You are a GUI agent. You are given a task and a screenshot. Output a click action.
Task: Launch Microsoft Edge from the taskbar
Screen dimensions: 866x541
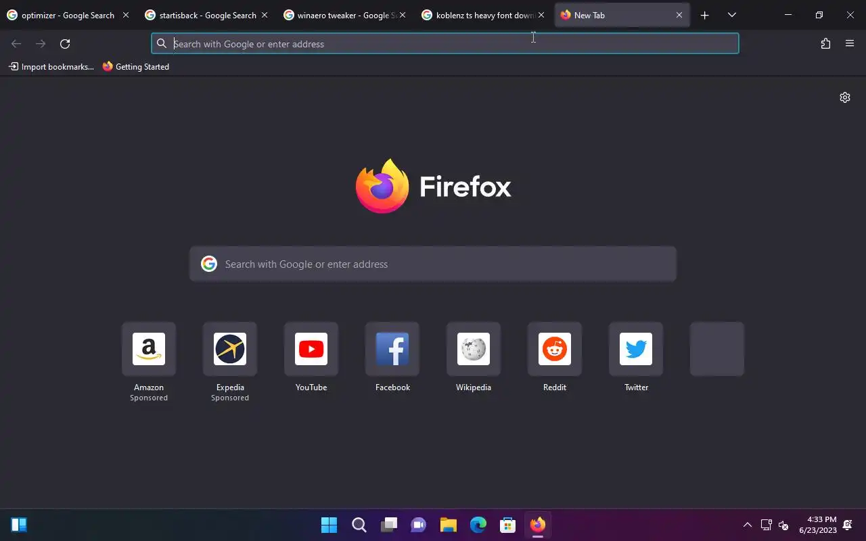[478, 525]
